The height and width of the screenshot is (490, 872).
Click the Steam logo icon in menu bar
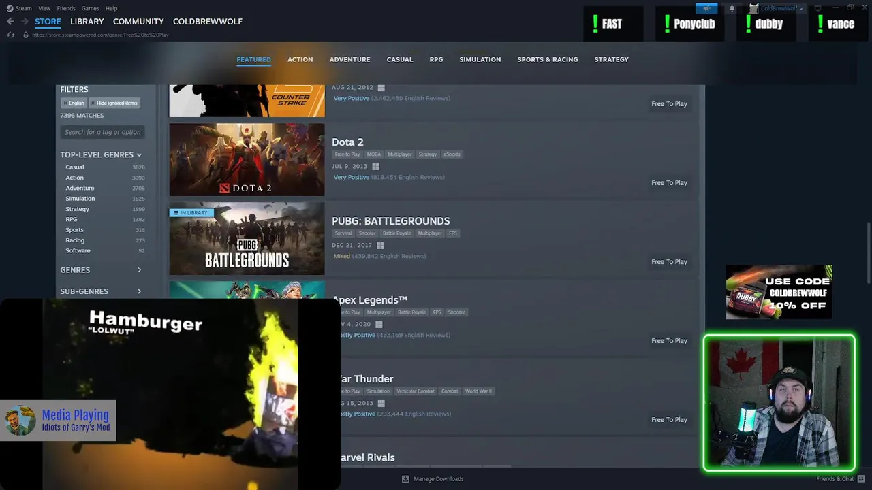10,8
